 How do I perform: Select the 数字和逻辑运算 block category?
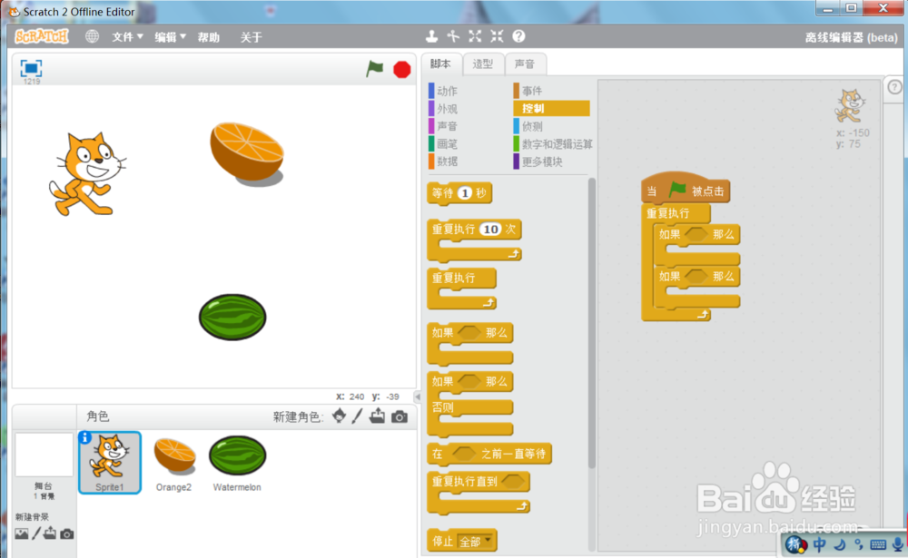553,143
